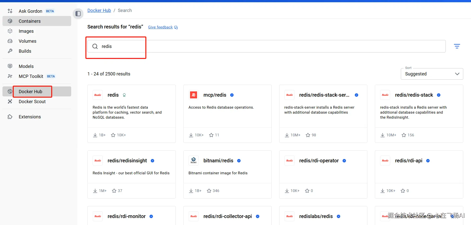
Task: Click the Extensions puzzle icon
Action: coord(10,117)
